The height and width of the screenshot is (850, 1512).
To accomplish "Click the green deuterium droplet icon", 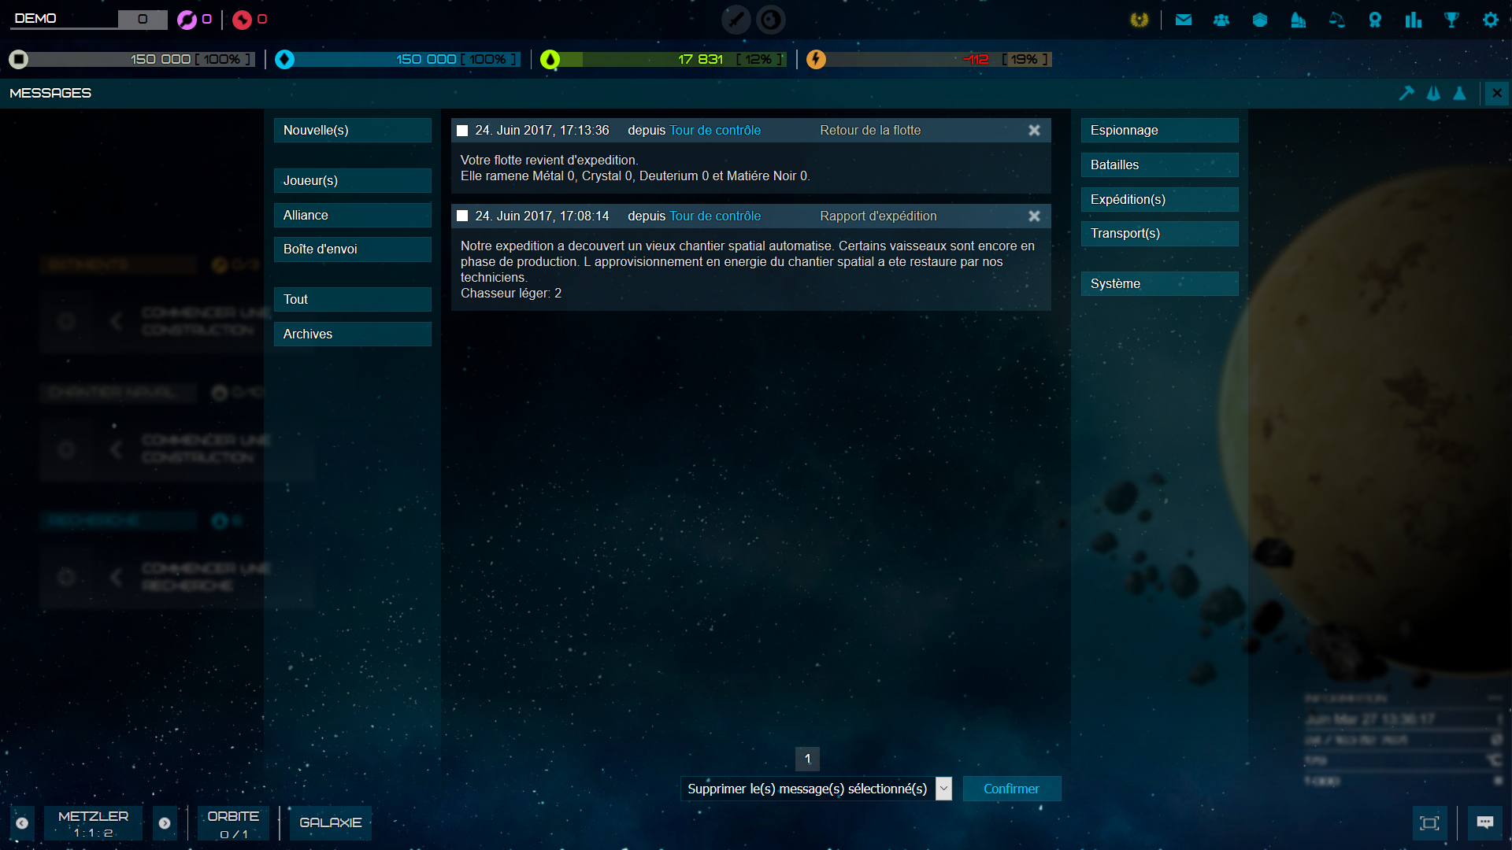I will 550,59.
